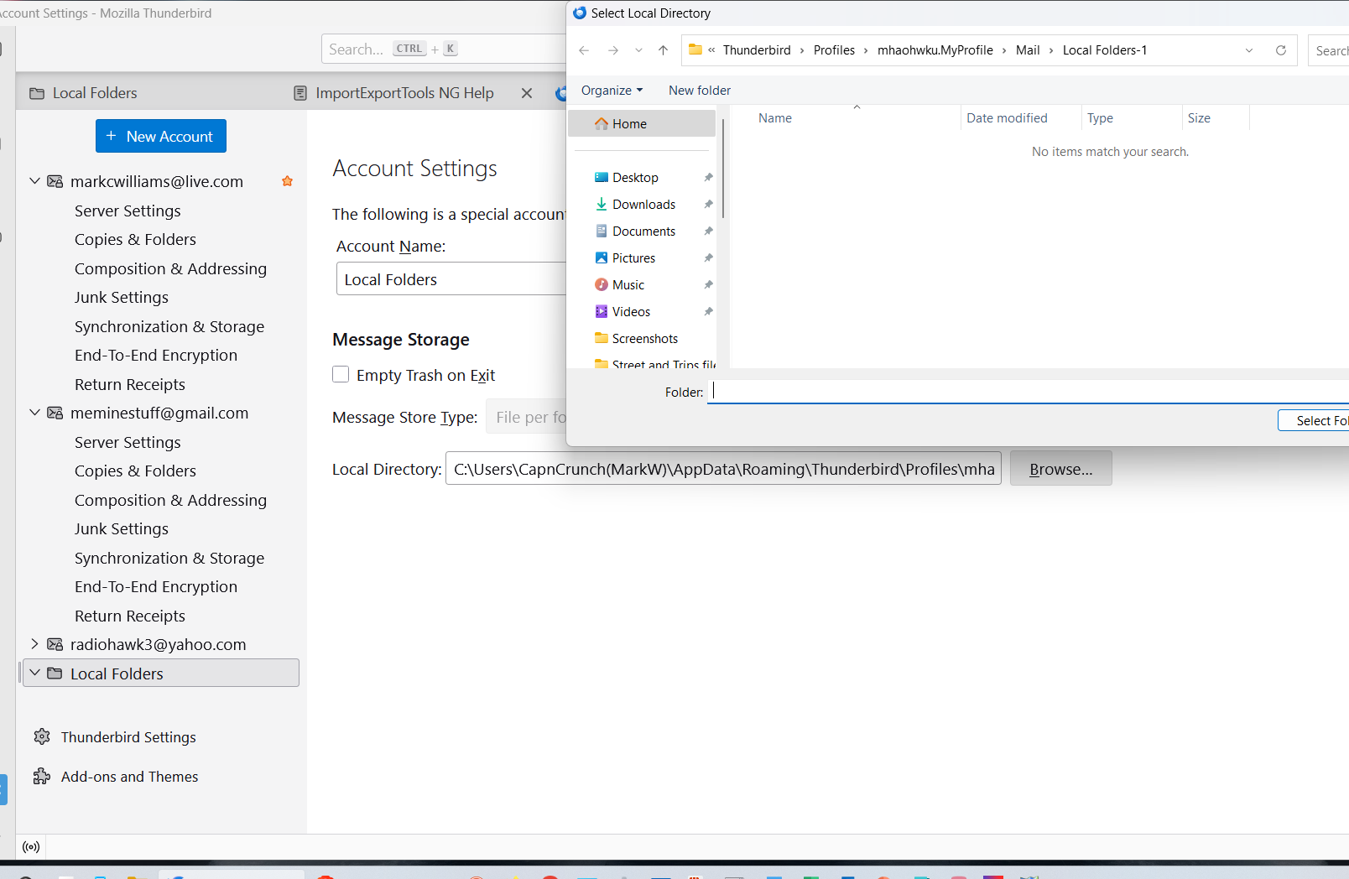Switch to the Local Folders tab
Image resolution: width=1349 pixels, height=879 pixels.
94,93
